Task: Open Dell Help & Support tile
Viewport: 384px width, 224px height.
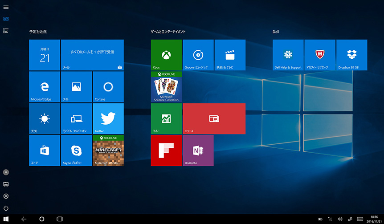Action: 288,55
